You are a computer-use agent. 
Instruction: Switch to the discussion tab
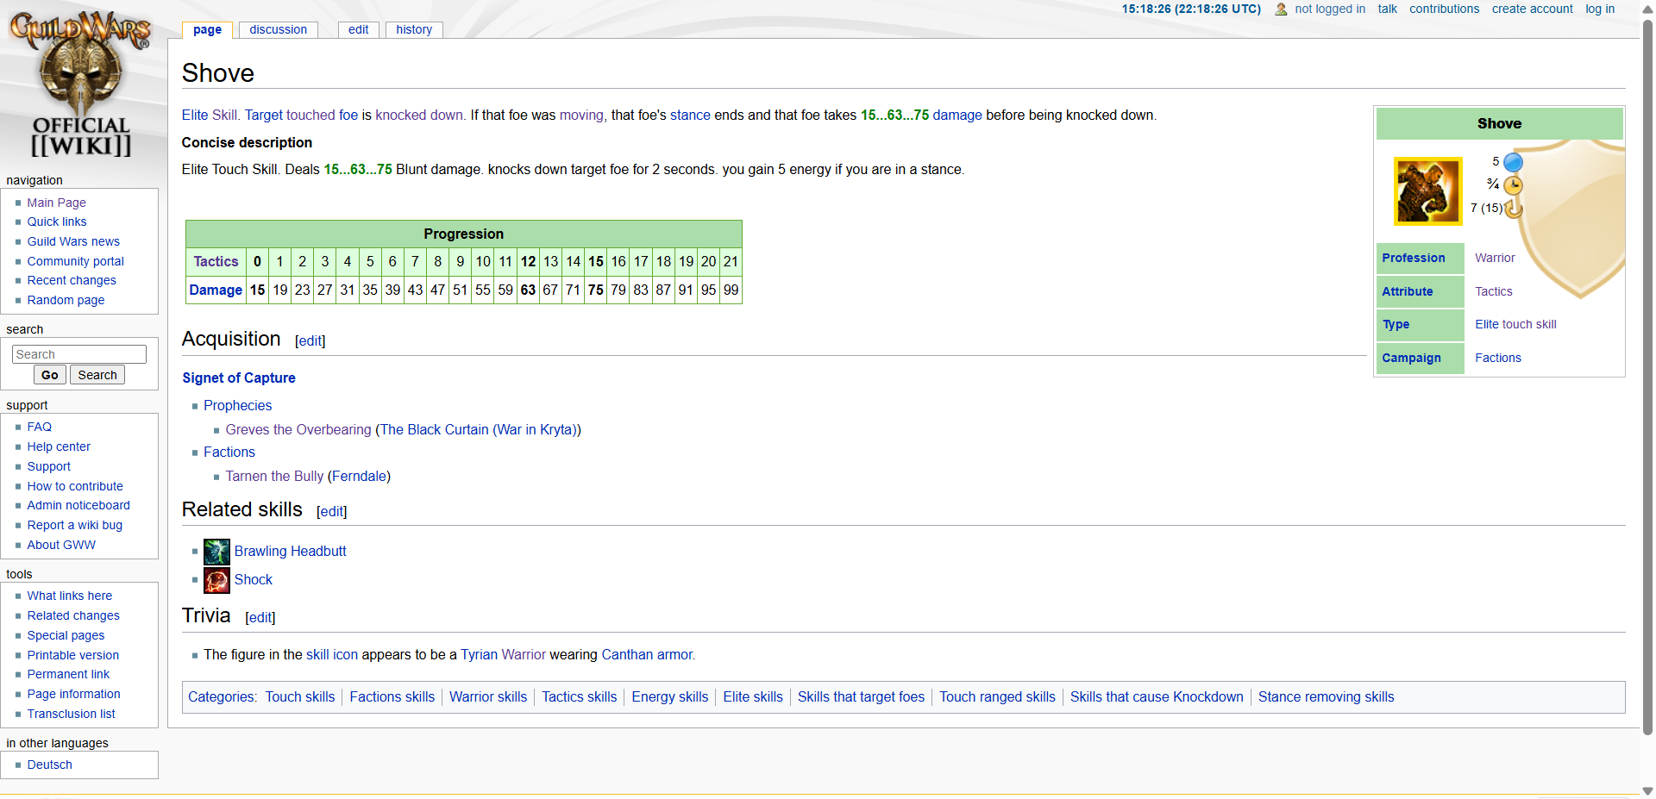click(x=278, y=29)
